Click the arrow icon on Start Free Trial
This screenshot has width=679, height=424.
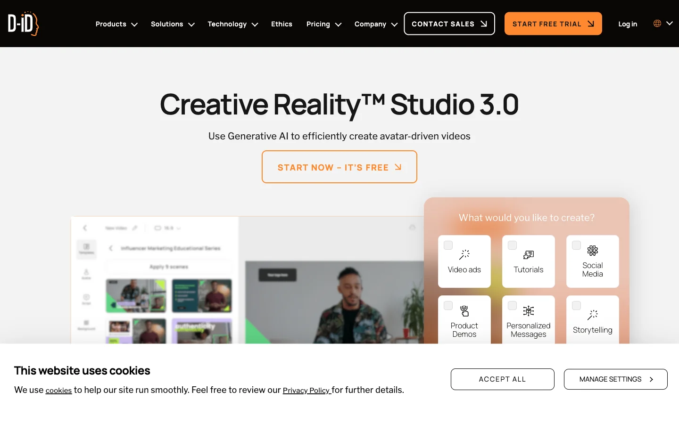[591, 24]
